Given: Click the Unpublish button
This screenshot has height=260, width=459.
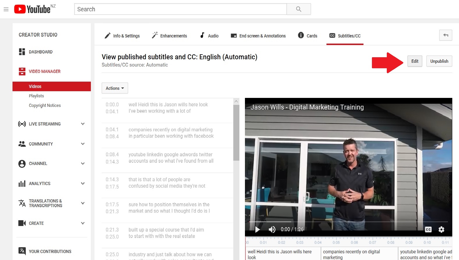Looking at the screenshot, I should tap(439, 61).
